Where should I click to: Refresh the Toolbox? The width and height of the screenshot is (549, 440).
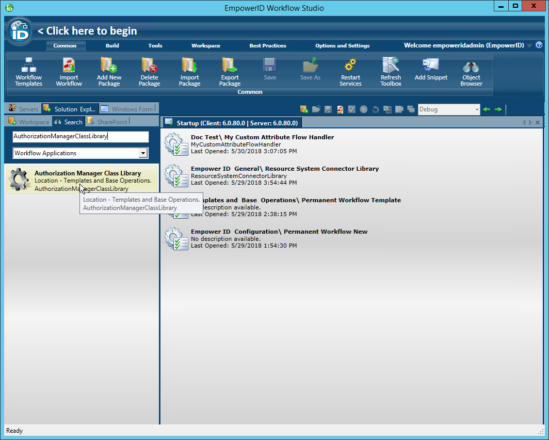click(391, 71)
